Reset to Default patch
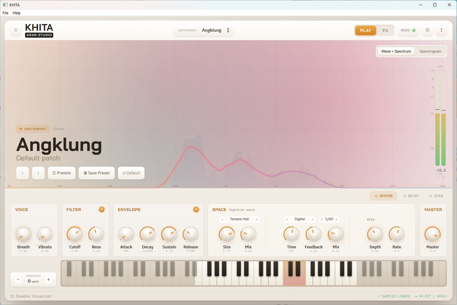Viewport: 457px width, 305px height. (x=131, y=173)
